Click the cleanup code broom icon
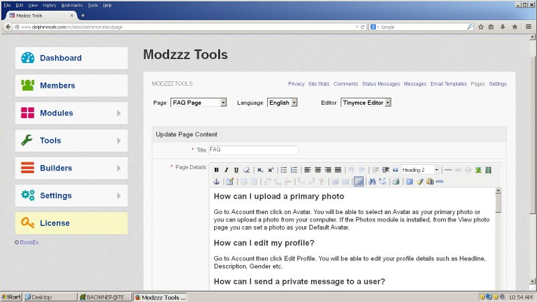The image size is (537, 302). [x=420, y=181]
